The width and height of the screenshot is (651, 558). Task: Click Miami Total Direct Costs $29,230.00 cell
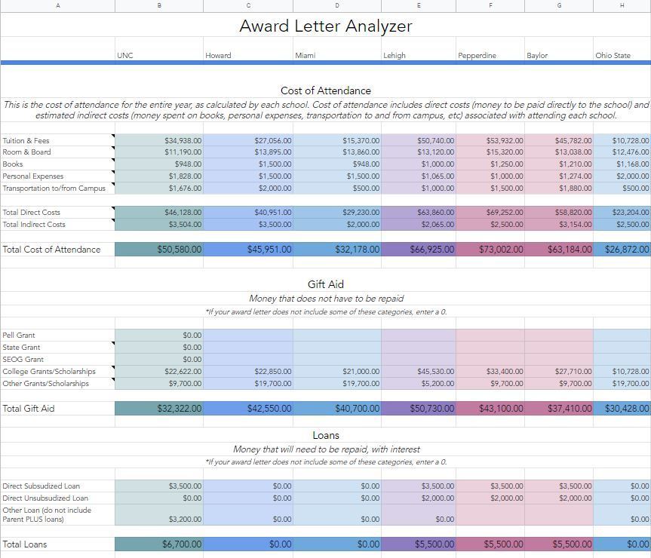[336, 213]
